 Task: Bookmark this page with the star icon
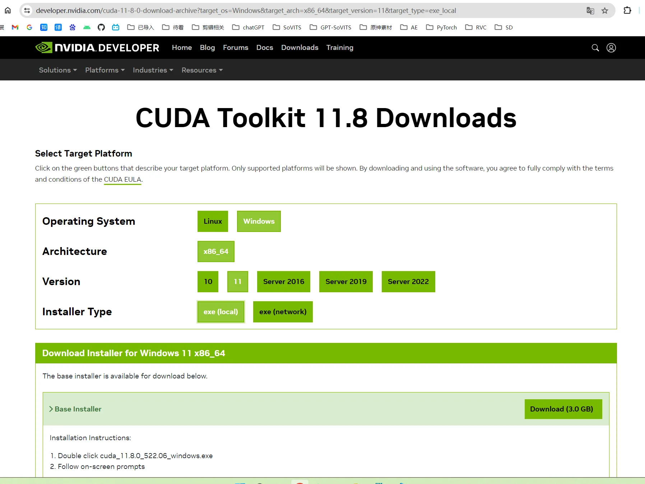[x=605, y=10]
